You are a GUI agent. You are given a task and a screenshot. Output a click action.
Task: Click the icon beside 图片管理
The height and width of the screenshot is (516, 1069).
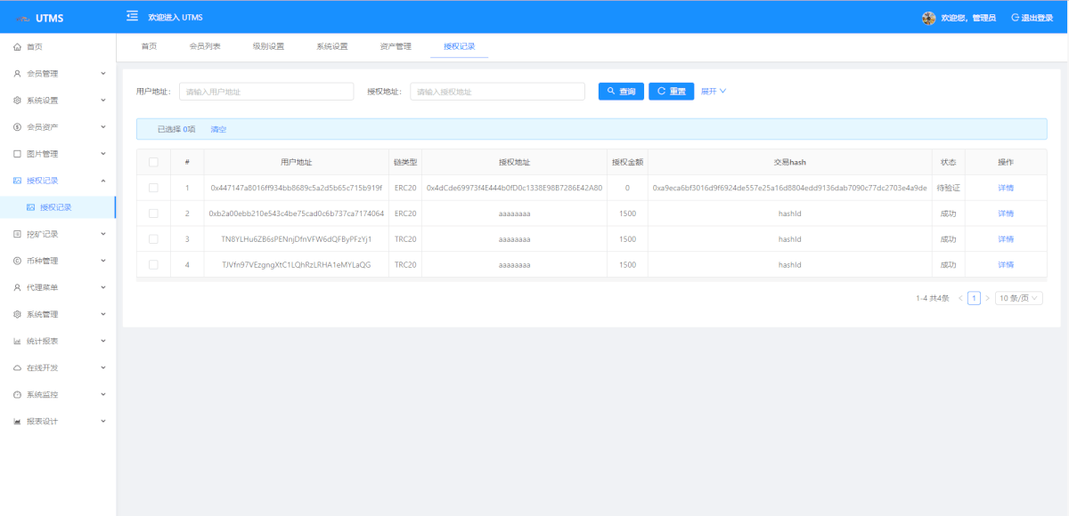(17, 154)
